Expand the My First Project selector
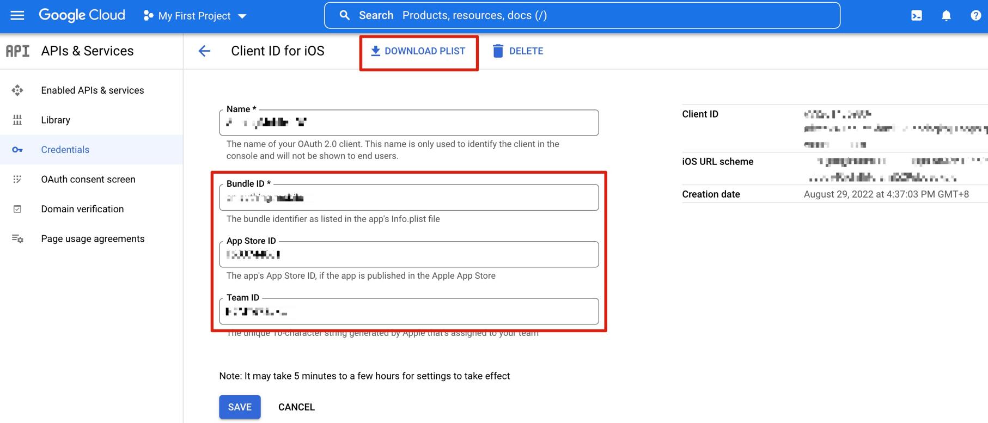The width and height of the screenshot is (988, 423). 194,16
